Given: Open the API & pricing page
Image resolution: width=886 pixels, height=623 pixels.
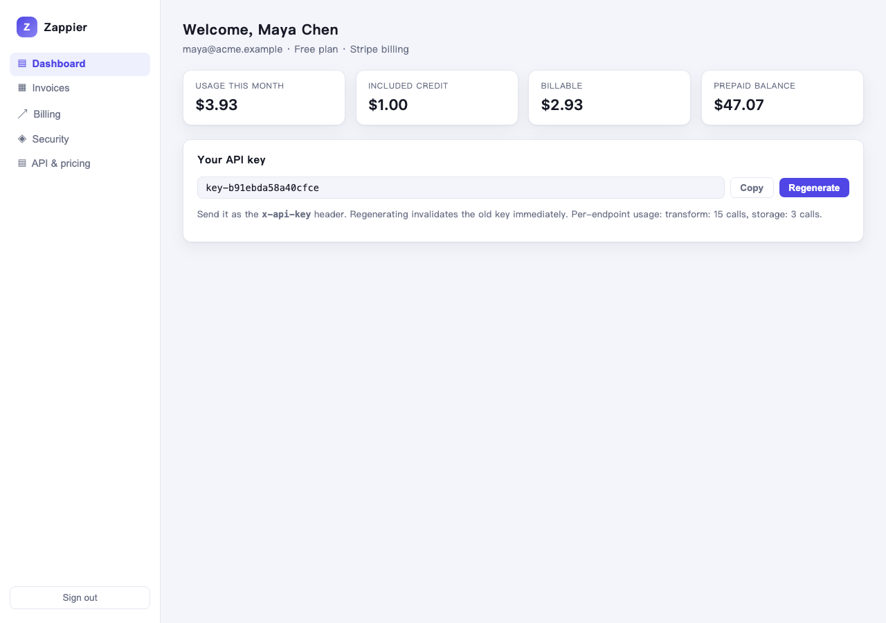Looking at the screenshot, I should tap(80, 163).
